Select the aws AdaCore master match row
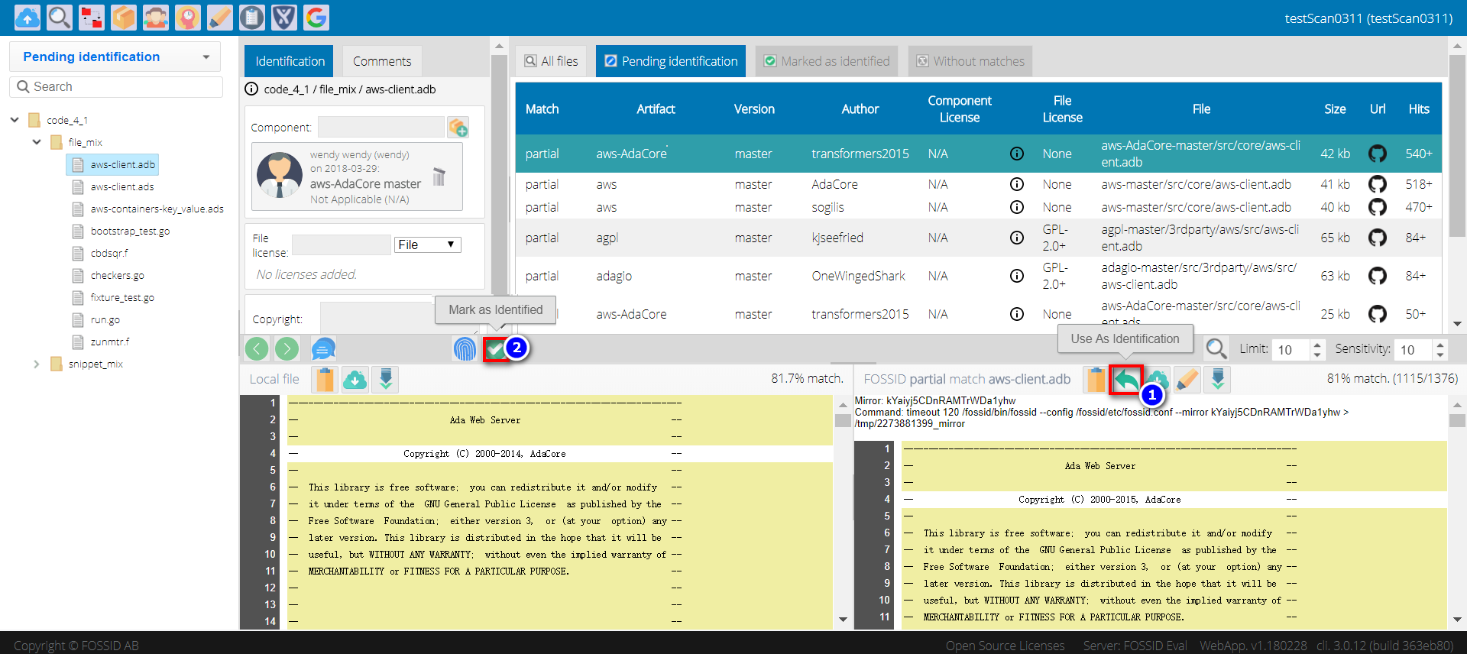The width and height of the screenshot is (1467, 654). click(x=979, y=184)
